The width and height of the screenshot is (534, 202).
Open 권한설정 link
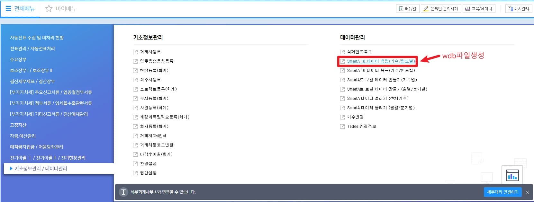(x=148, y=173)
